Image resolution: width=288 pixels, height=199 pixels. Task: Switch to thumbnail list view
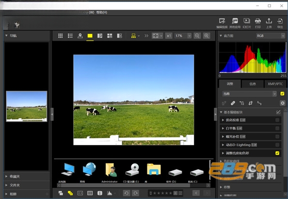(70, 36)
